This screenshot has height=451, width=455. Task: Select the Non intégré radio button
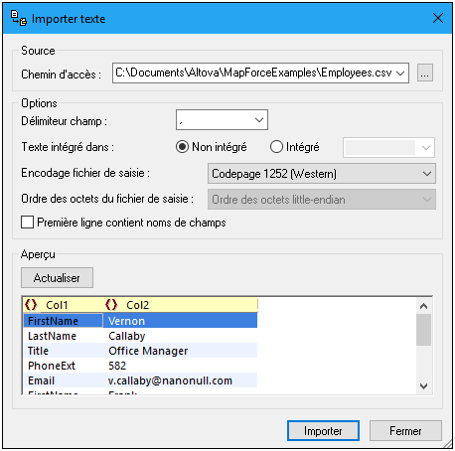click(x=182, y=147)
